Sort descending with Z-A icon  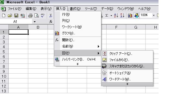click(122, 16)
